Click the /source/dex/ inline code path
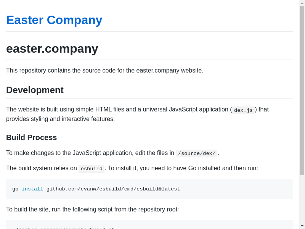Viewport: 305px width, 229px height. (197, 153)
